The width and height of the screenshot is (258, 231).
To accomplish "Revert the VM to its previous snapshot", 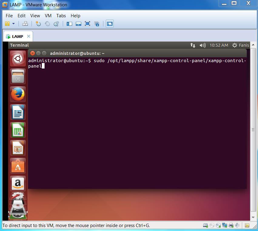I will coord(47,24).
